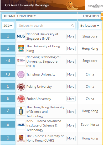Click China location for Peking University
This screenshot has height=145, width=103.
90,87
